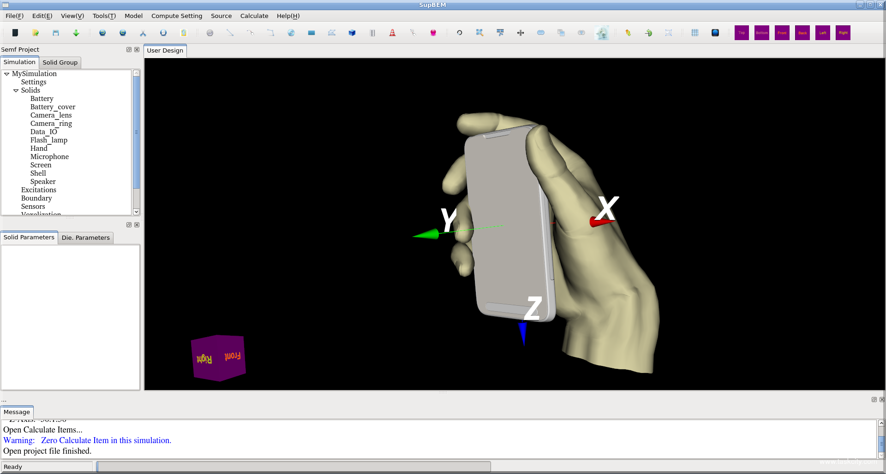Screen dimensions: 886x474
Task: Click the purple orientation cube
Action: pos(218,358)
